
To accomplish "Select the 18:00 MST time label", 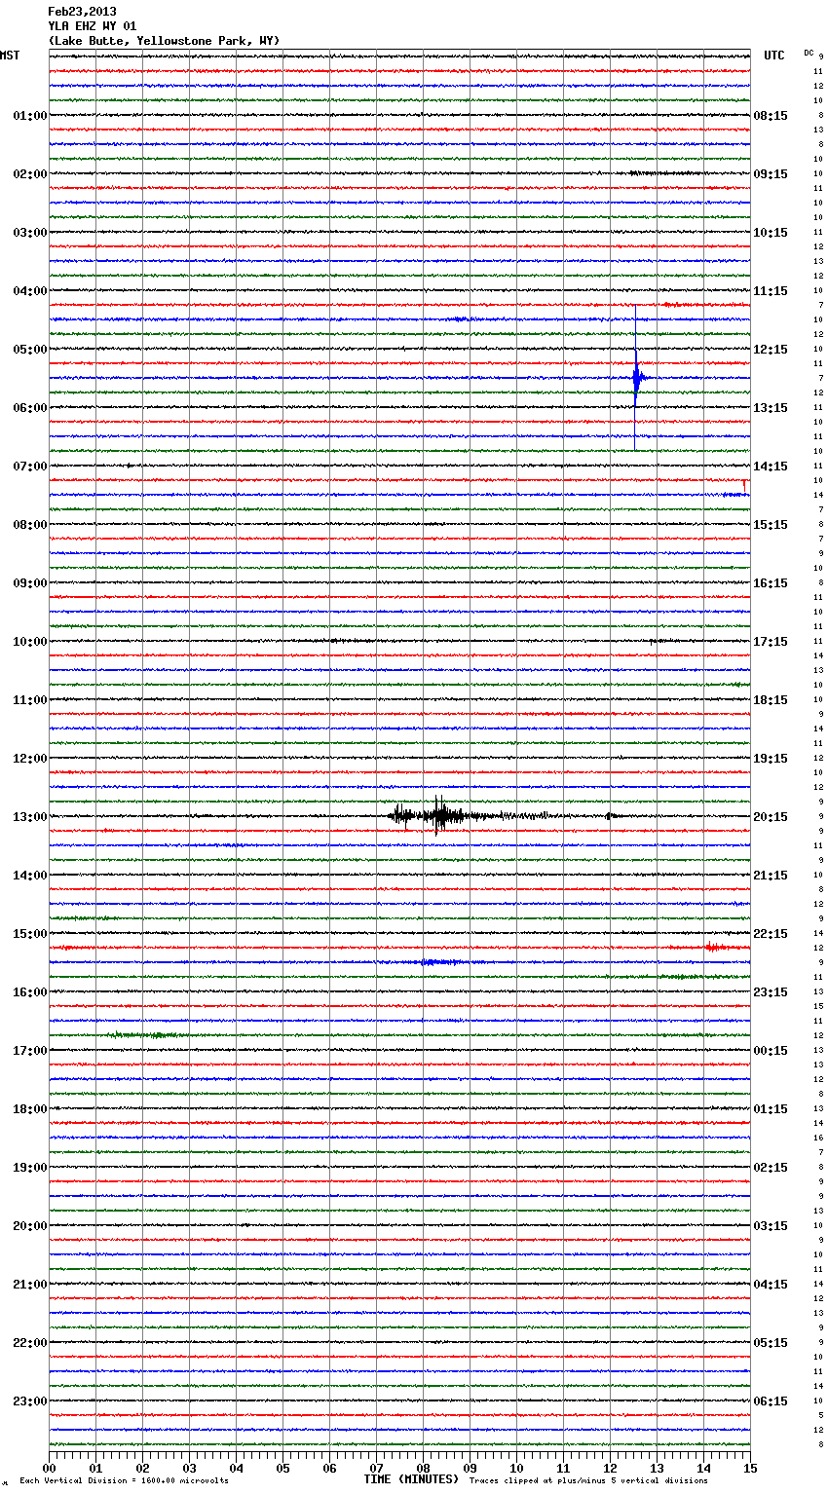I will click(x=30, y=1109).
